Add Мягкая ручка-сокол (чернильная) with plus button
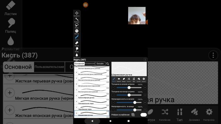221x124 pixels. 76,84
